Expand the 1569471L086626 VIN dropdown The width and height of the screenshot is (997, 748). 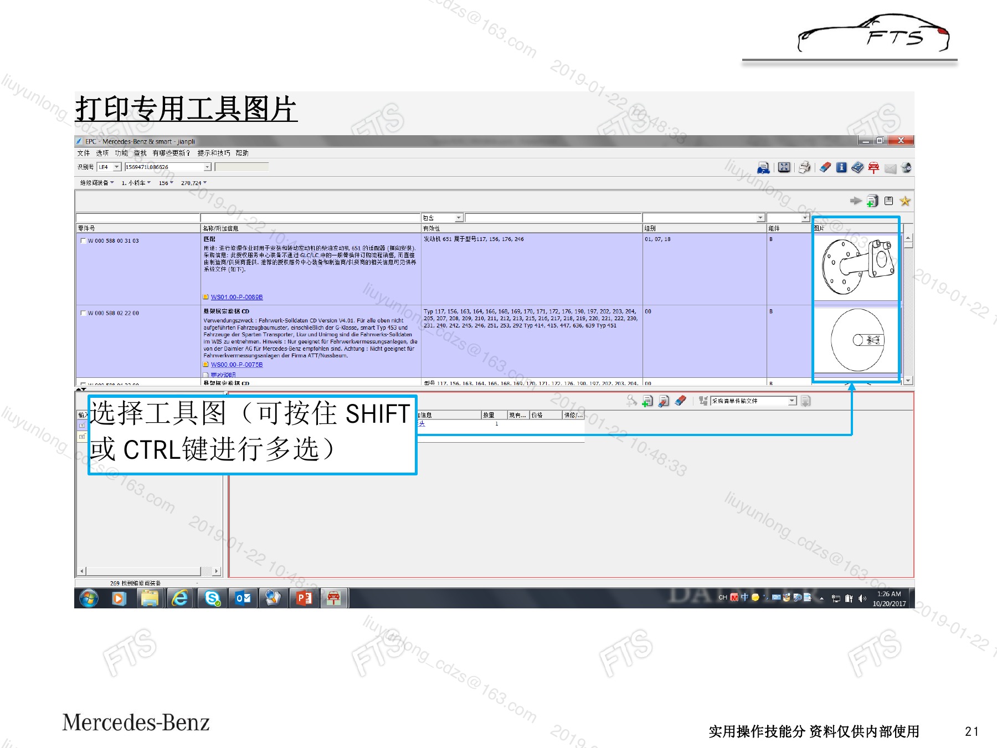coord(208,167)
